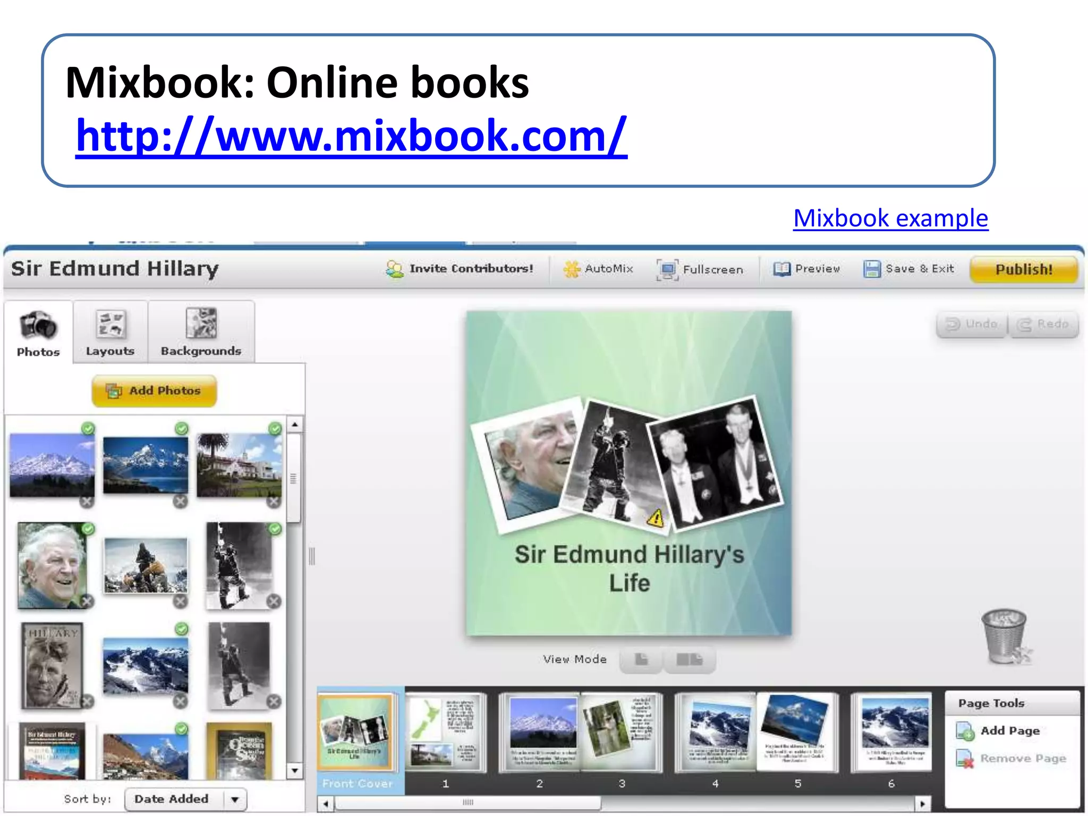The height and width of the screenshot is (816, 1088).
Task: Click Invite Contributors icon
Action: [x=395, y=269]
